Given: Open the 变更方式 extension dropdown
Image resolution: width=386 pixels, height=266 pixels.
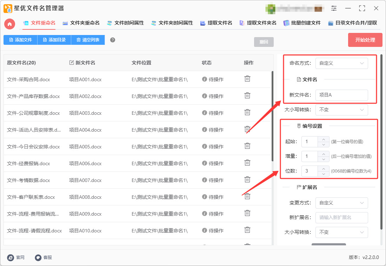Looking at the screenshot, I should (341, 203).
